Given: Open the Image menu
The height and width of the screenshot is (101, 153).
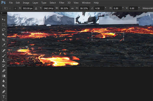Looking at the screenshot, I should [x=26, y=3].
